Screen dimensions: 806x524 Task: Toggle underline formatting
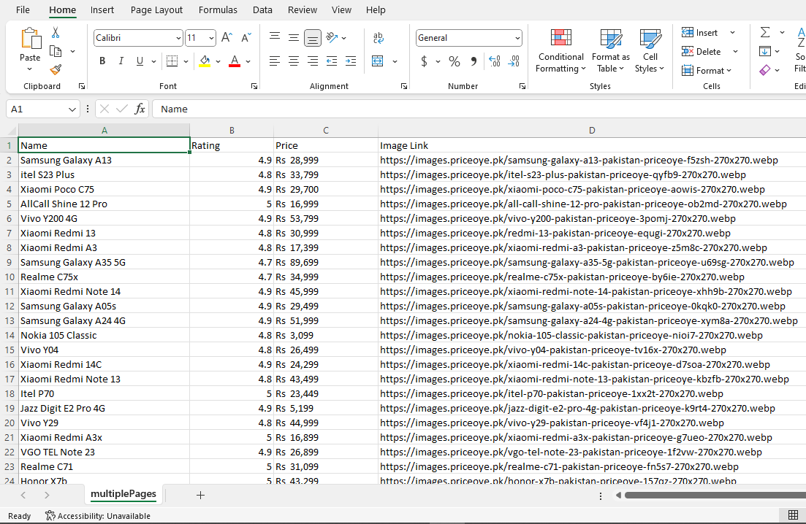(x=138, y=61)
